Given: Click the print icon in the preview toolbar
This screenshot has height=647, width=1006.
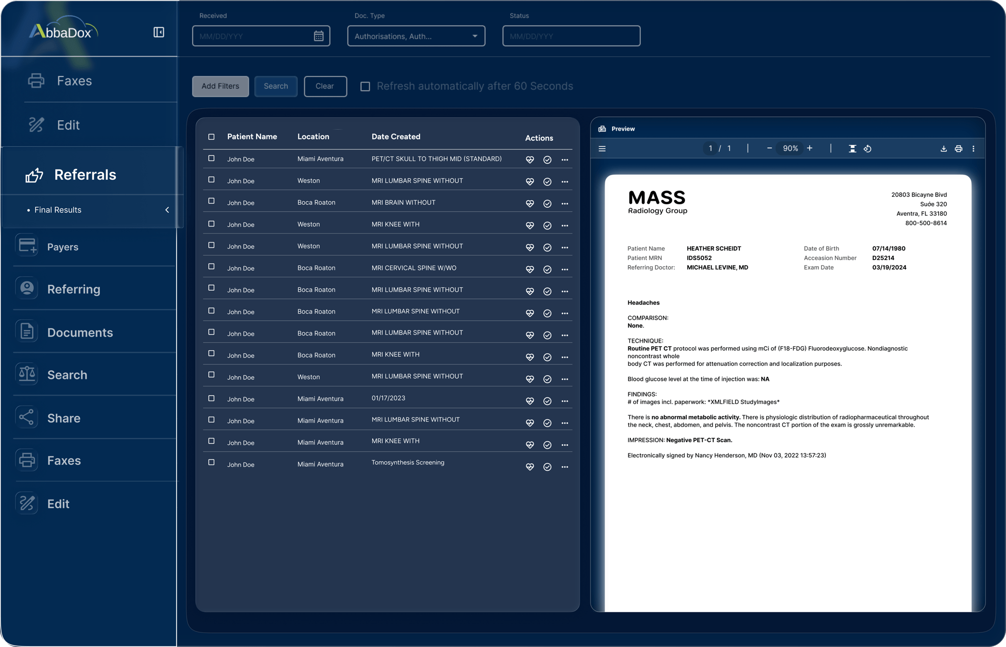Looking at the screenshot, I should [958, 148].
